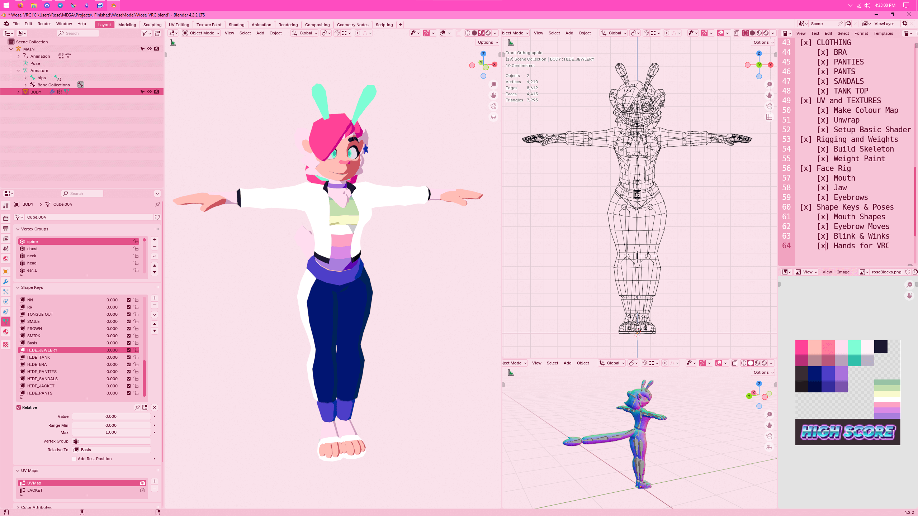Viewport: 918px width, 516px height.
Task: Remove selected vertex group with minus button
Action: (155, 247)
